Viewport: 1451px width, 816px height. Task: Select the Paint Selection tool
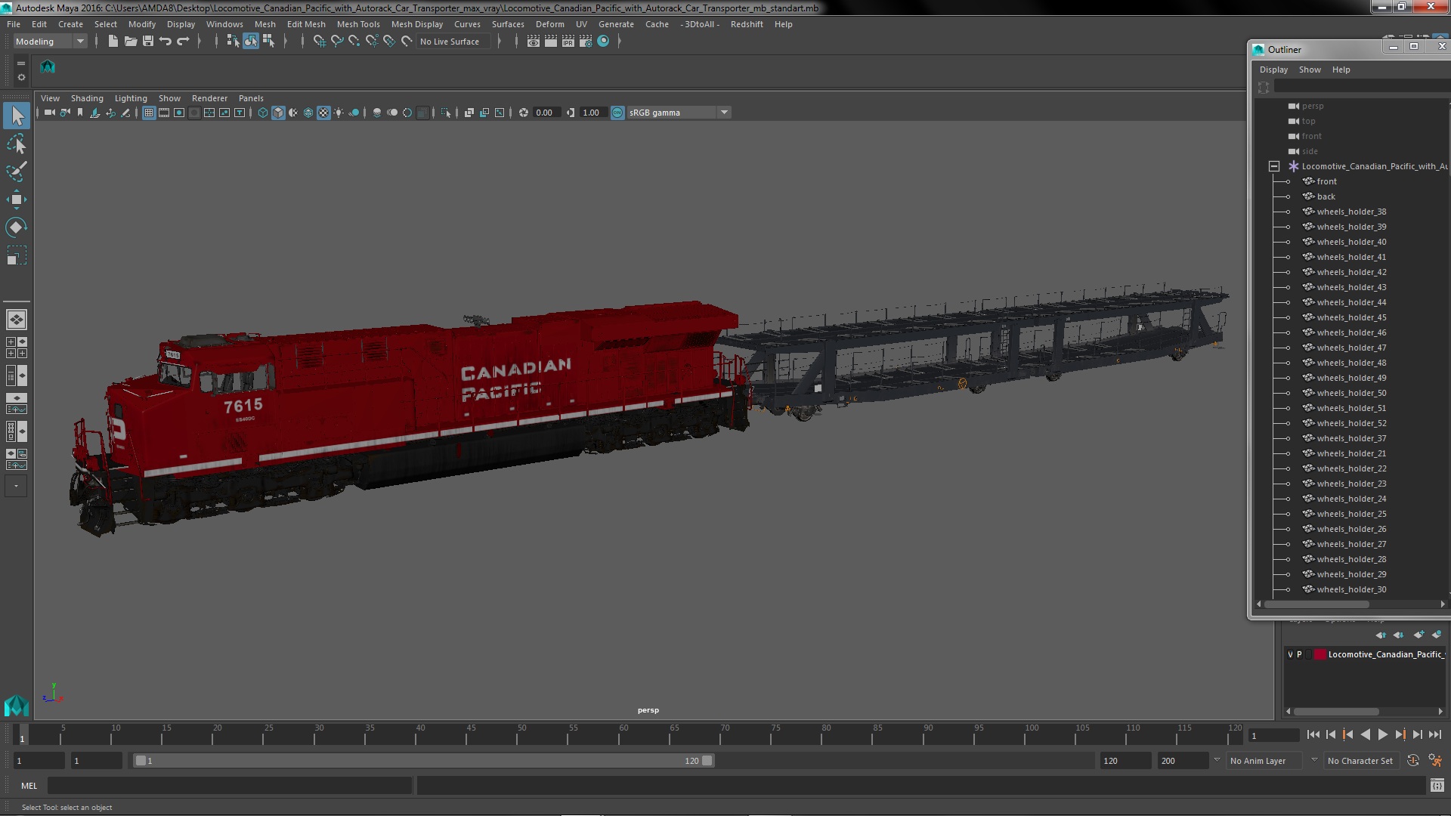[16, 172]
